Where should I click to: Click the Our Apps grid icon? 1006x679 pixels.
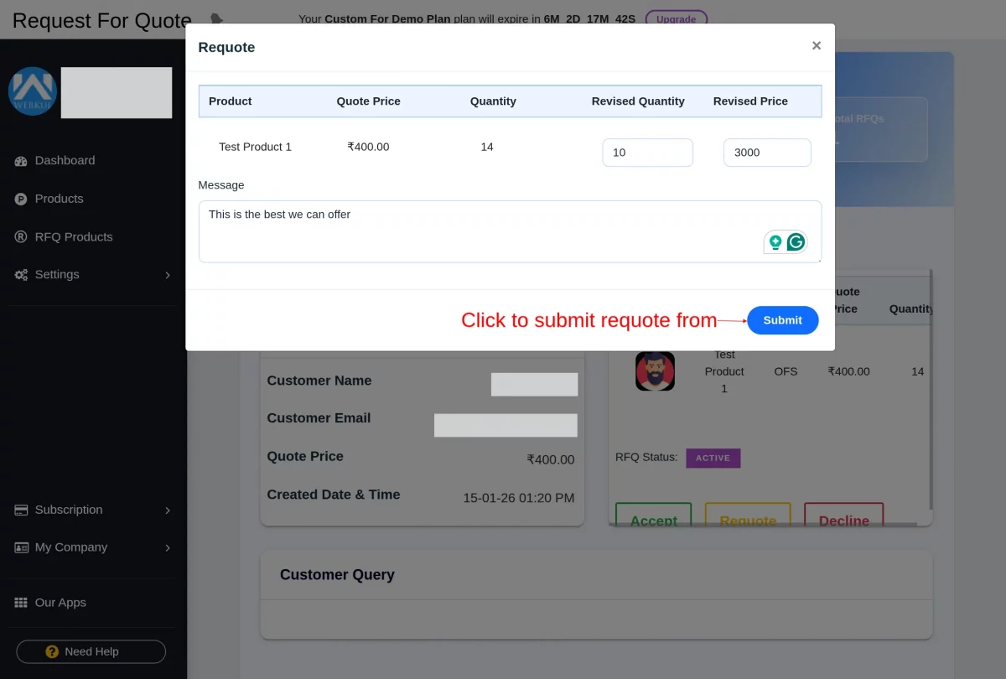pyautogui.click(x=21, y=603)
